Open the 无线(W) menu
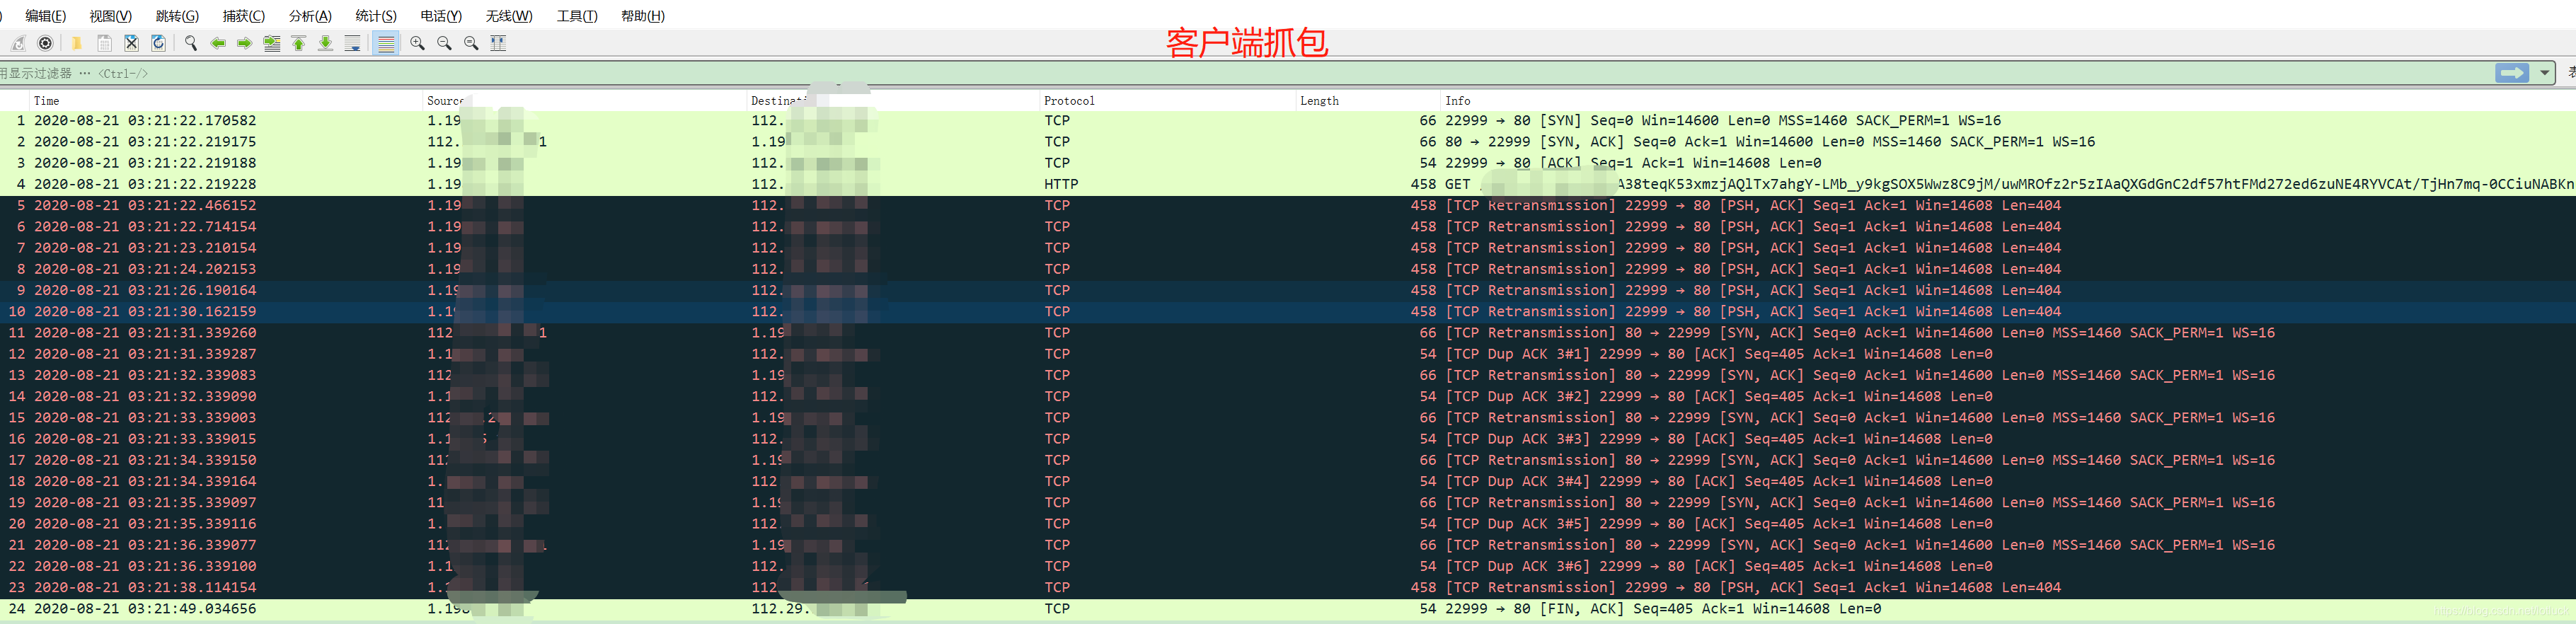 (509, 16)
